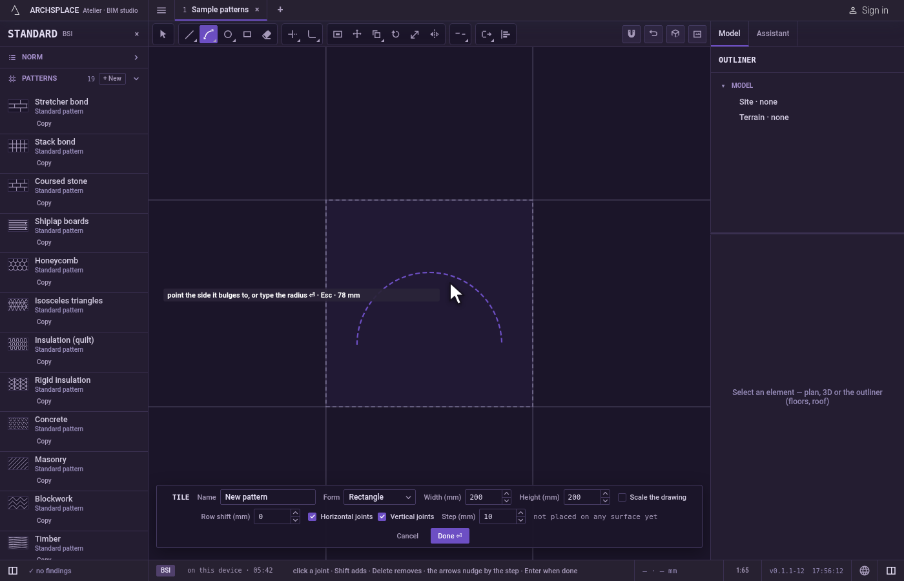This screenshot has height=581, width=904.
Task: Open the language globe icon
Action: click(865, 571)
